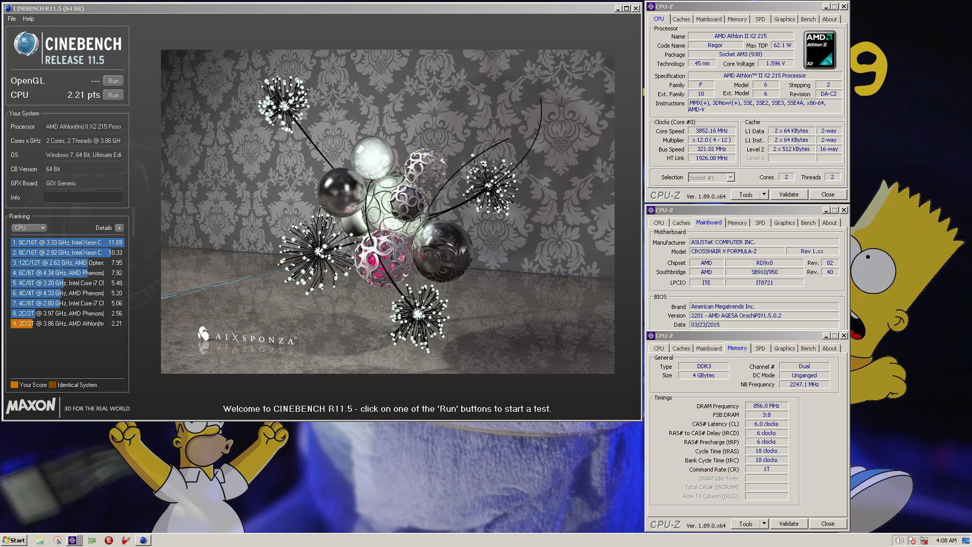Click the panel collapse grip beside ranking

click(x=133, y=222)
